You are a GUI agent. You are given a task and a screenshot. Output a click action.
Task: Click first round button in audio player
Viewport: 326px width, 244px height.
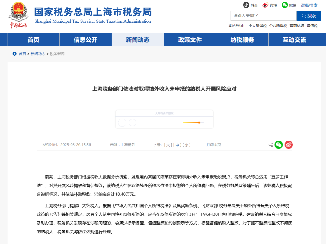coord(122,122)
